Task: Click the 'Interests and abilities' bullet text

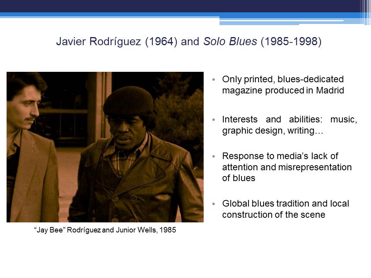Action: click(x=289, y=125)
